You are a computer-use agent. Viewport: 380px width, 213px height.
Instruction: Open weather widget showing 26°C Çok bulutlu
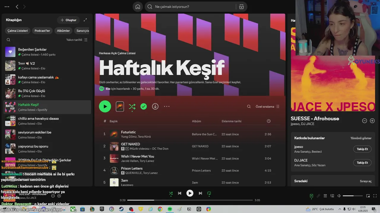click(x=320, y=209)
